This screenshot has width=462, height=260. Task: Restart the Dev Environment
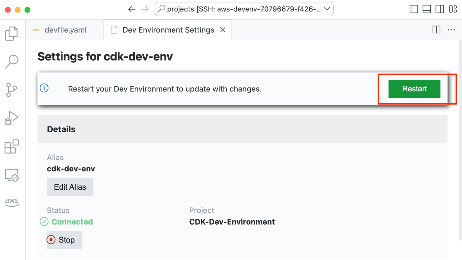(414, 89)
